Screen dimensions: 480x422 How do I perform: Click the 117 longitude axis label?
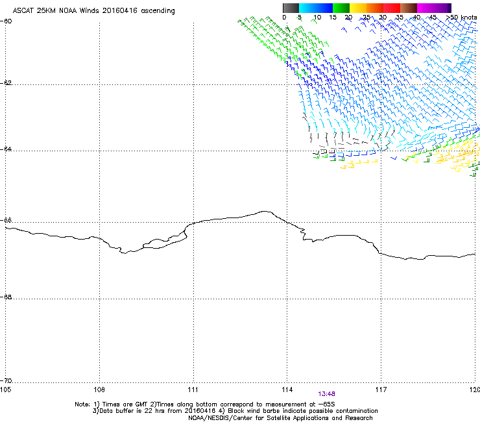pos(381,390)
